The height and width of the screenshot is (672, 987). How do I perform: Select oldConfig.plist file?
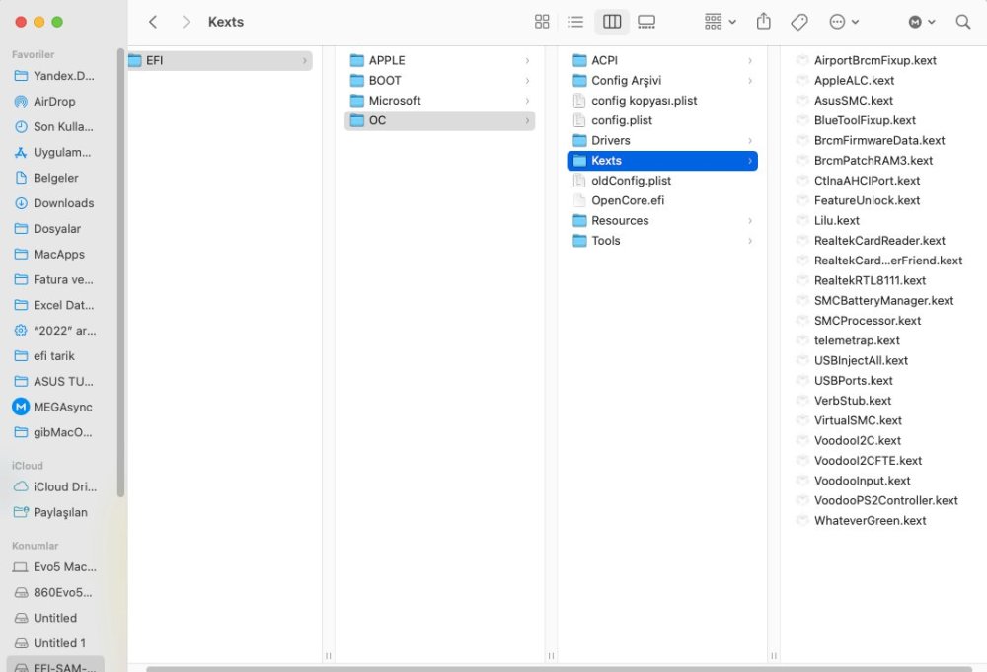(x=662, y=181)
